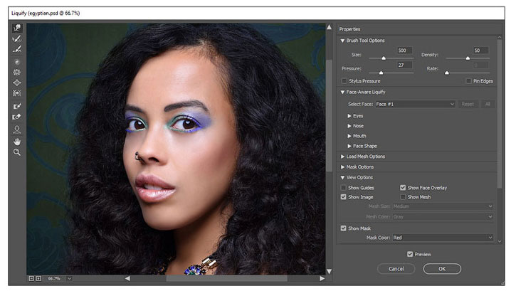Choose the Twirl Clockwise tool
The height and width of the screenshot is (296, 516).
point(16,62)
